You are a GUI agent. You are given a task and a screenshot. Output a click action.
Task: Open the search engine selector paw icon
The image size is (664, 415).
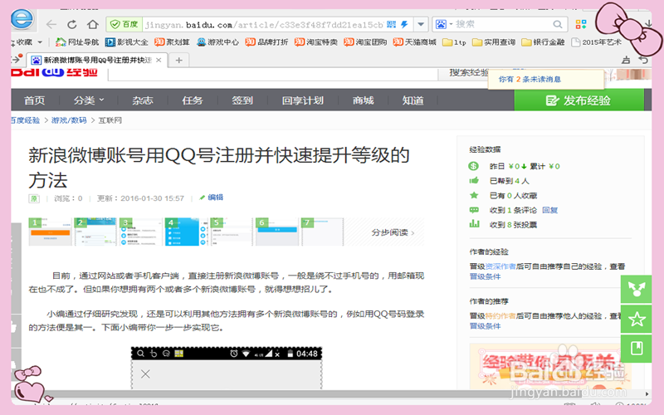coord(443,25)
